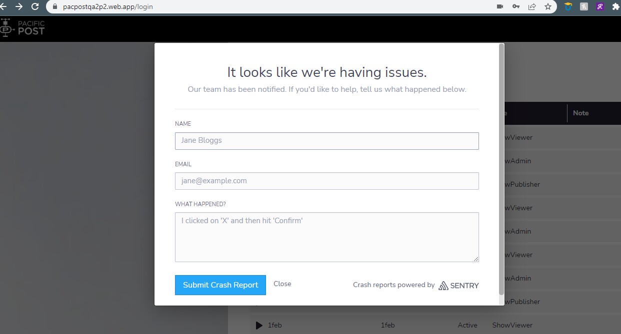The width and height of the screenshot is (621, 334).
Task: Expand the 1feb row via its play arrow
Action: click(259, 325)
